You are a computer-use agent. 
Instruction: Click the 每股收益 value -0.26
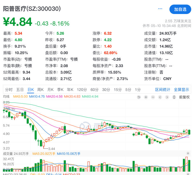point(116,59)
